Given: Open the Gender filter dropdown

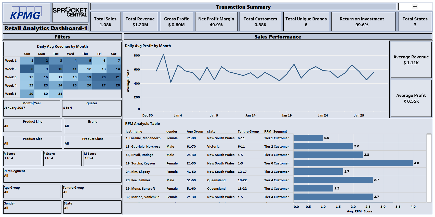Looking at the screenshot, I should pyautogui.click(x=32, y=208).
